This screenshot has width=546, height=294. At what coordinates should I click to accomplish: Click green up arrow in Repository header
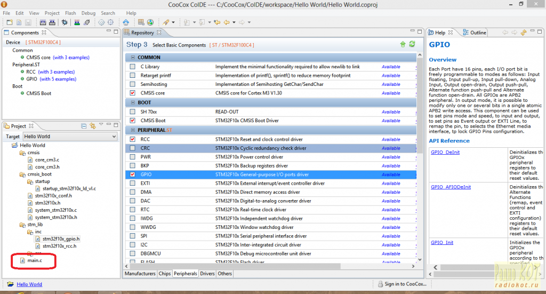point(403,44)
